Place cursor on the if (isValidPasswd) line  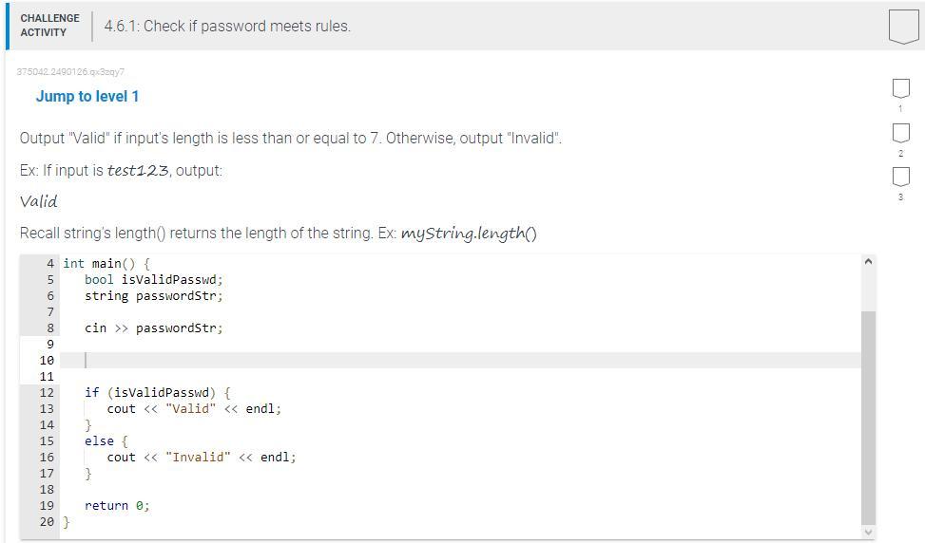click(x=157, y=392)
